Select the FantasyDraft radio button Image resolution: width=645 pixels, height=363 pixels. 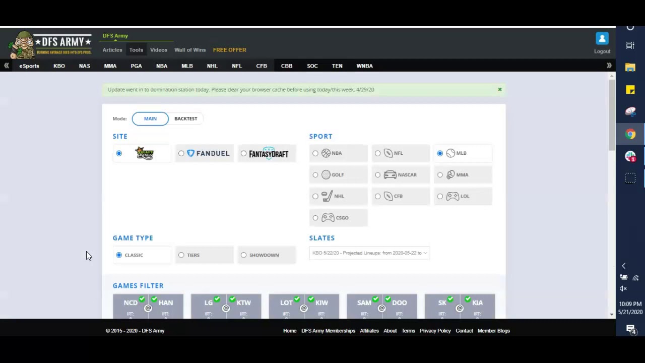point(244,153)
